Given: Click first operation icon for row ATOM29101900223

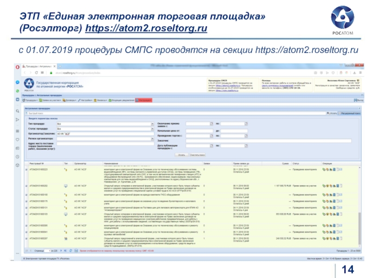Looking at the screenshot, I should [324, 170].
